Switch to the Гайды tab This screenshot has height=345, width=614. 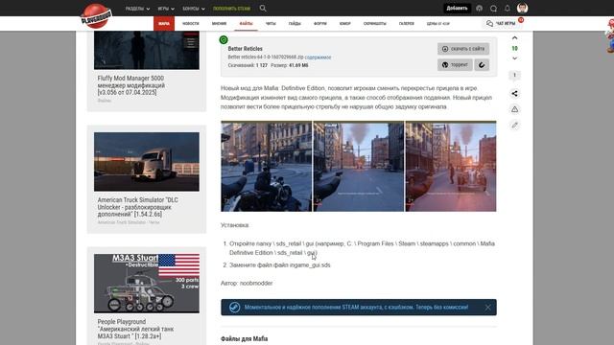(x=295, y=24)
